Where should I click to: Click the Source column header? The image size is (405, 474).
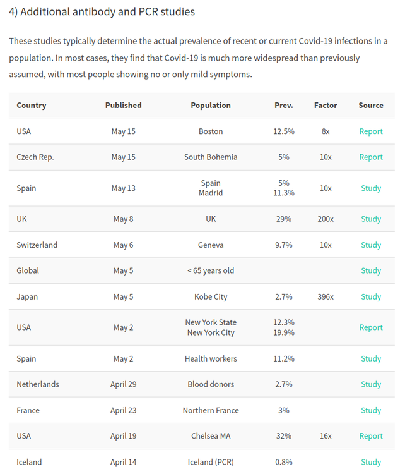click(370, 105)
